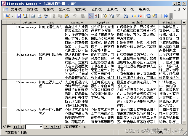Open the 文件(F) menu
The height and width of the screenshot is (136, 188).
pos(17,9)
